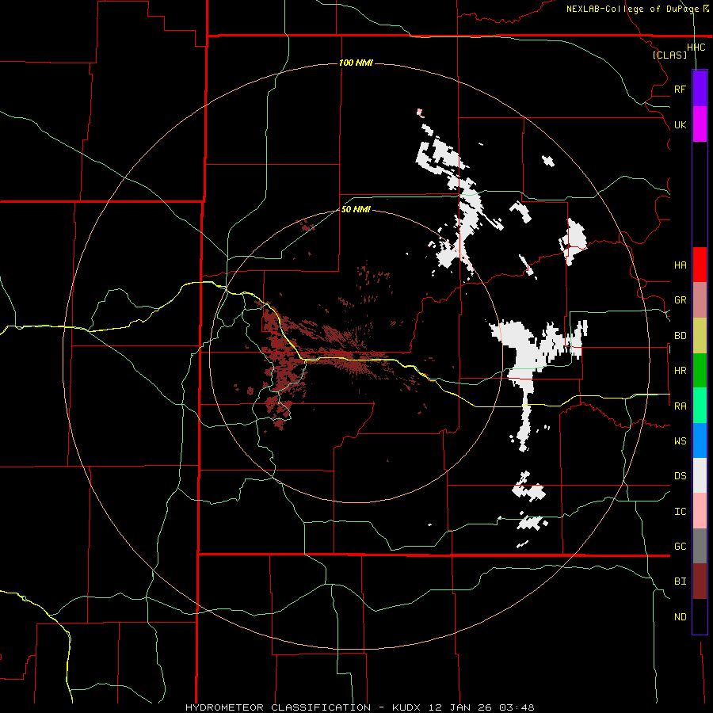
Task: Click the '100 NMI' range ring label
Action: tap(356, 63)
